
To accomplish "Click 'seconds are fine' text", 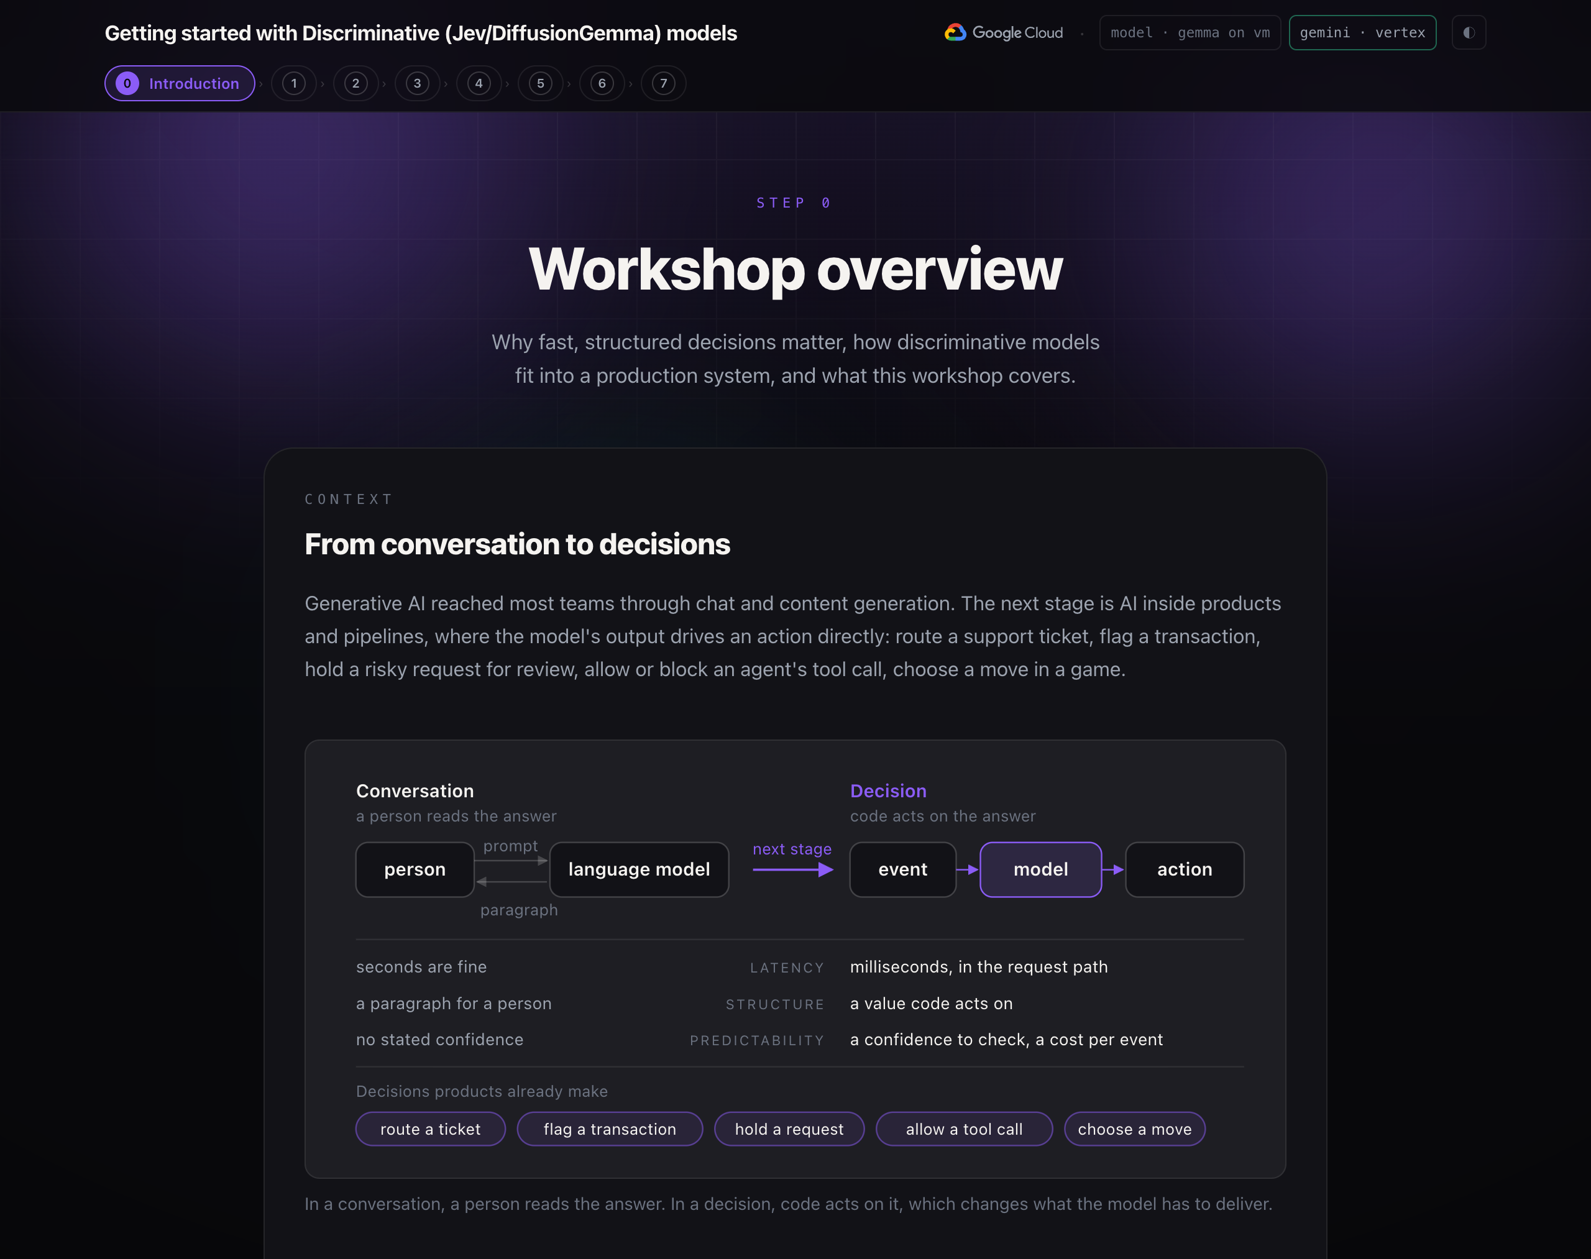I will pyautogui.click(x=422, y=967).
